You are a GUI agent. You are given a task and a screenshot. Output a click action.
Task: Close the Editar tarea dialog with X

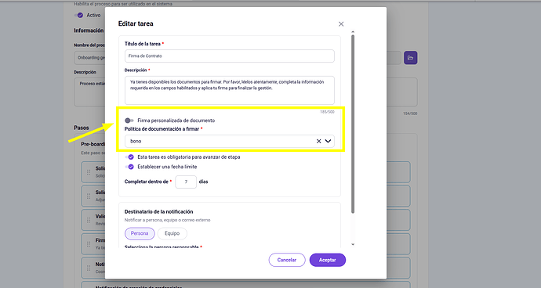(x=341, y=24)
